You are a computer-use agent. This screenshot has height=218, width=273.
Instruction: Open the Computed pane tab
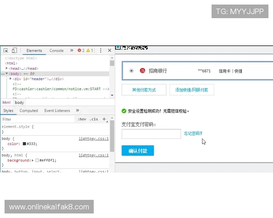coord(29,110)
